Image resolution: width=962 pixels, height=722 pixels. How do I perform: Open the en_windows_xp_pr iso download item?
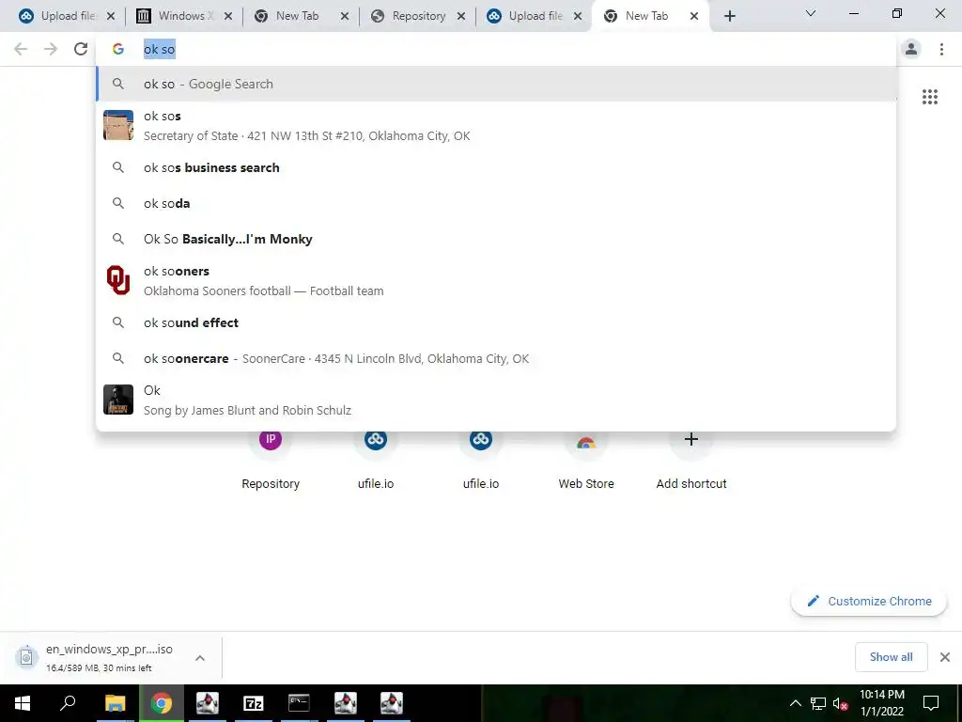pyautogui.click(x=101, y=657)
